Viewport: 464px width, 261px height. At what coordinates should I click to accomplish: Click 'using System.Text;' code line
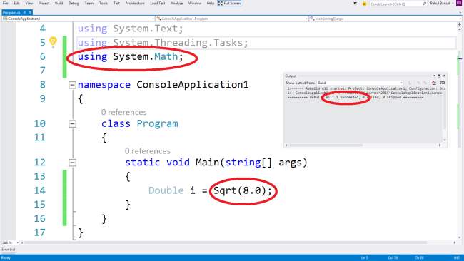point(131,29)
